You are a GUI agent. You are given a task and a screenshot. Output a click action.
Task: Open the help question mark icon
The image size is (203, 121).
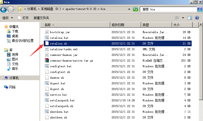click(x=197, y=18)
